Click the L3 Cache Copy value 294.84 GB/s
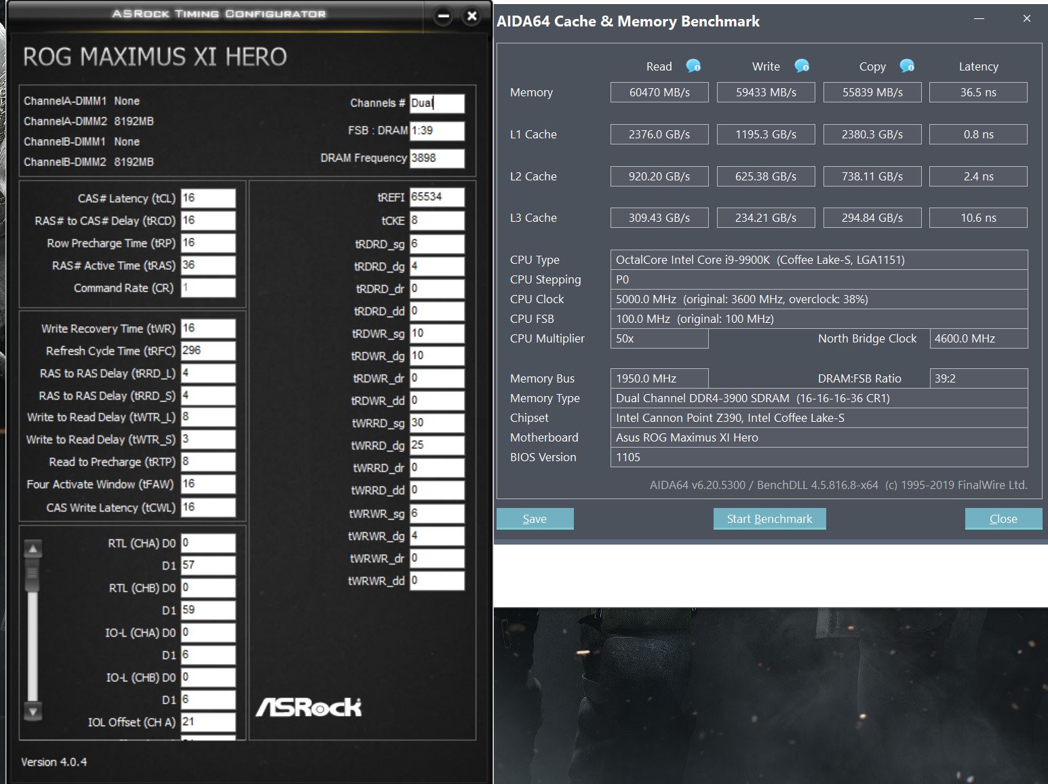 872,218
